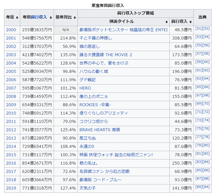216x196 pixels.
Task: Open 踊る大捜査線 THE MOVIE 2 link
Action: pyautogui.click(x=106, y=55)
